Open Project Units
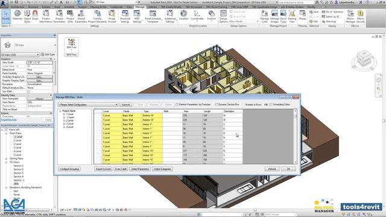Image resolution: width=386 pixels, height=217 pixels. (x=70, y=16)
